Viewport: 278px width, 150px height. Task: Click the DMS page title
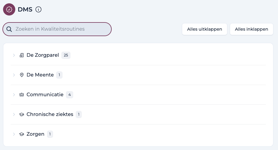point(25,9)
